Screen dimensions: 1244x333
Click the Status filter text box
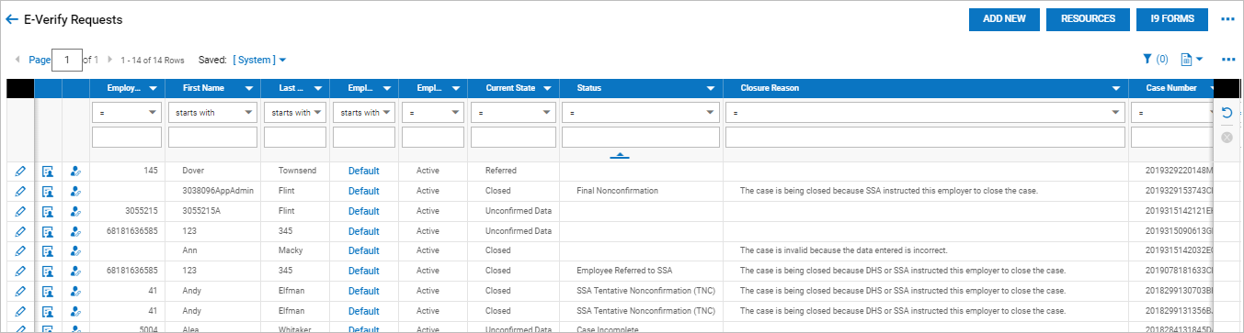[x=641, y=138]
